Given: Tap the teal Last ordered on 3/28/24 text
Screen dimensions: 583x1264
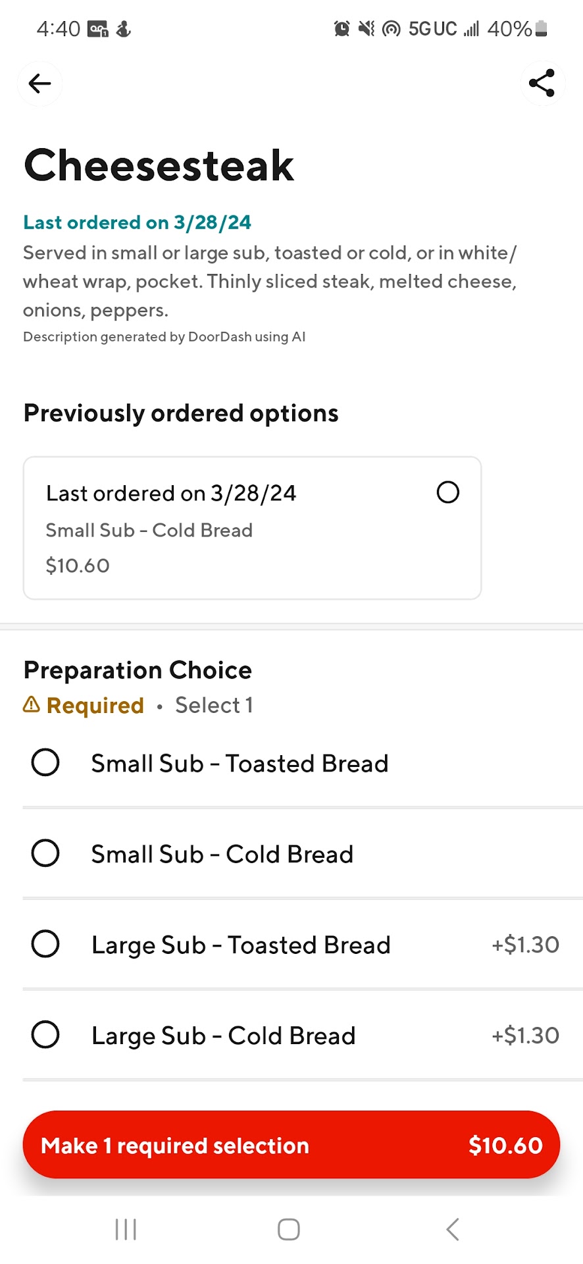Looking at the screenshot, I should point(137,223).
